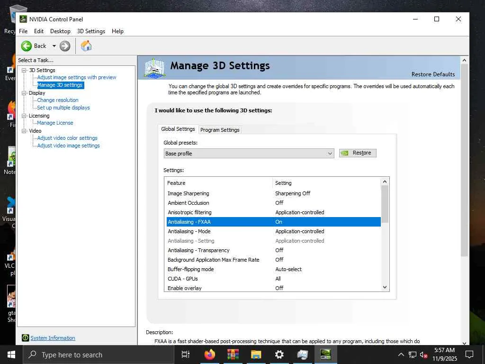Open WinRAR from the taskbar
The height and width of the screenshot is (364, 485).
233,355
